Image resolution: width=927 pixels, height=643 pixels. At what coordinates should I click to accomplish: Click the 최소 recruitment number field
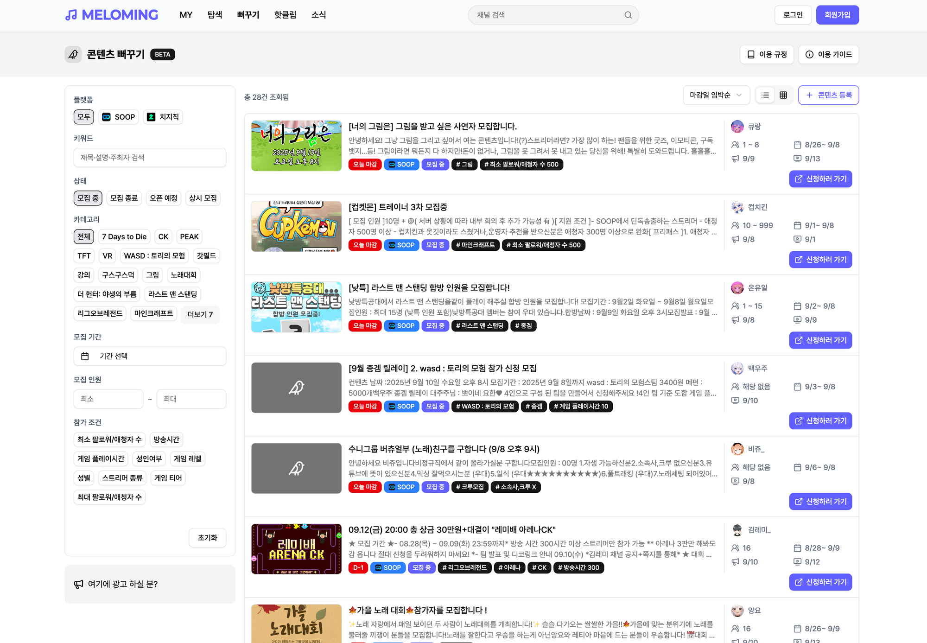[x=108, y=399]
